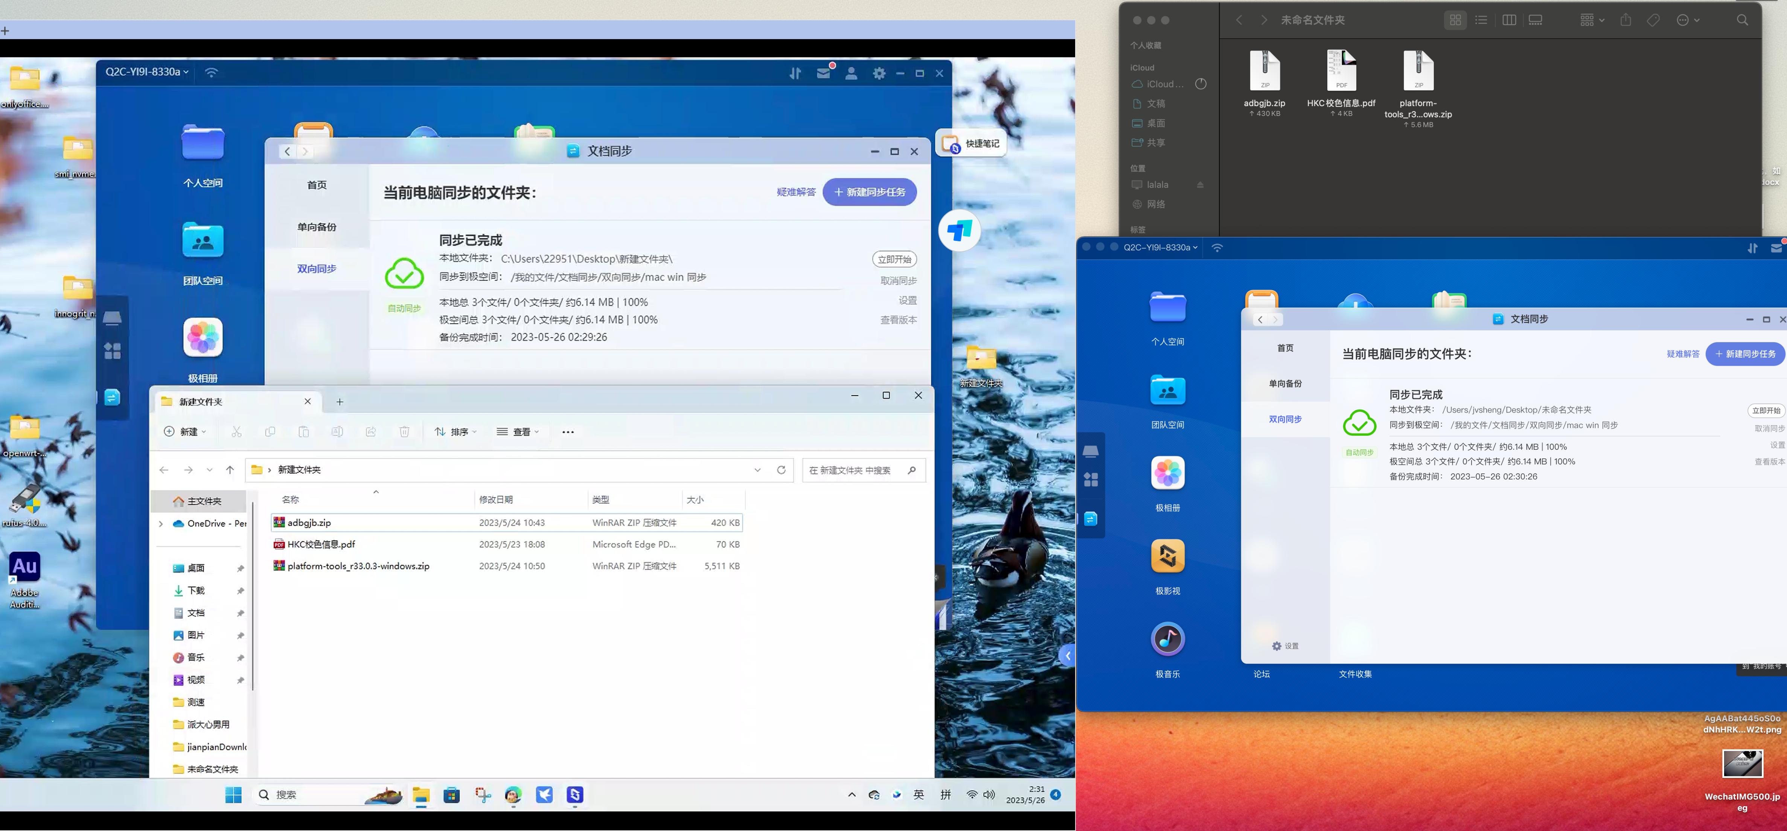The height and width of the screenshot is (831, 1787).
Task: Select 首页 tab in Mac sync window
Action: click(x=1285, y=347)
